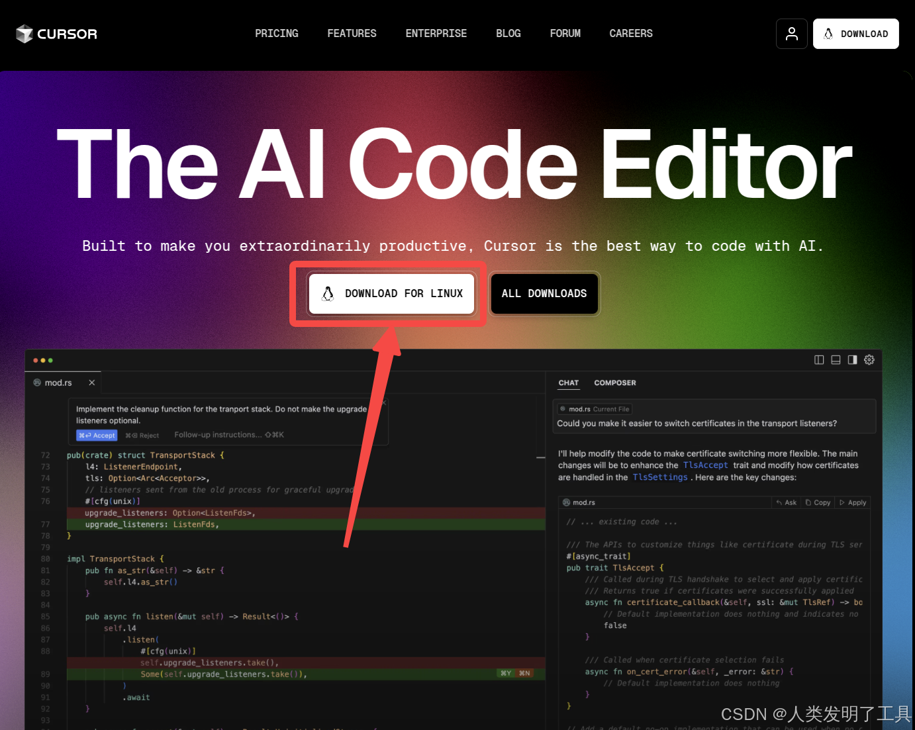Click the Linux penguin icon in Download for Linux
The height and width of the screenshot is (730, 915).
point(328,293)
